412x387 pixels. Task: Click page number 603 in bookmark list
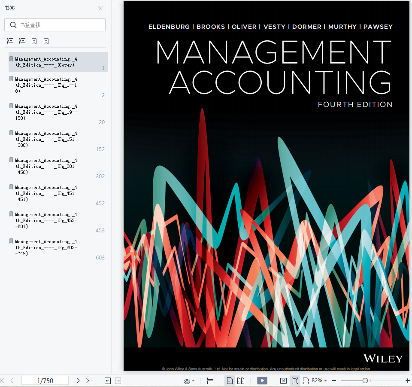pos(100,258)
